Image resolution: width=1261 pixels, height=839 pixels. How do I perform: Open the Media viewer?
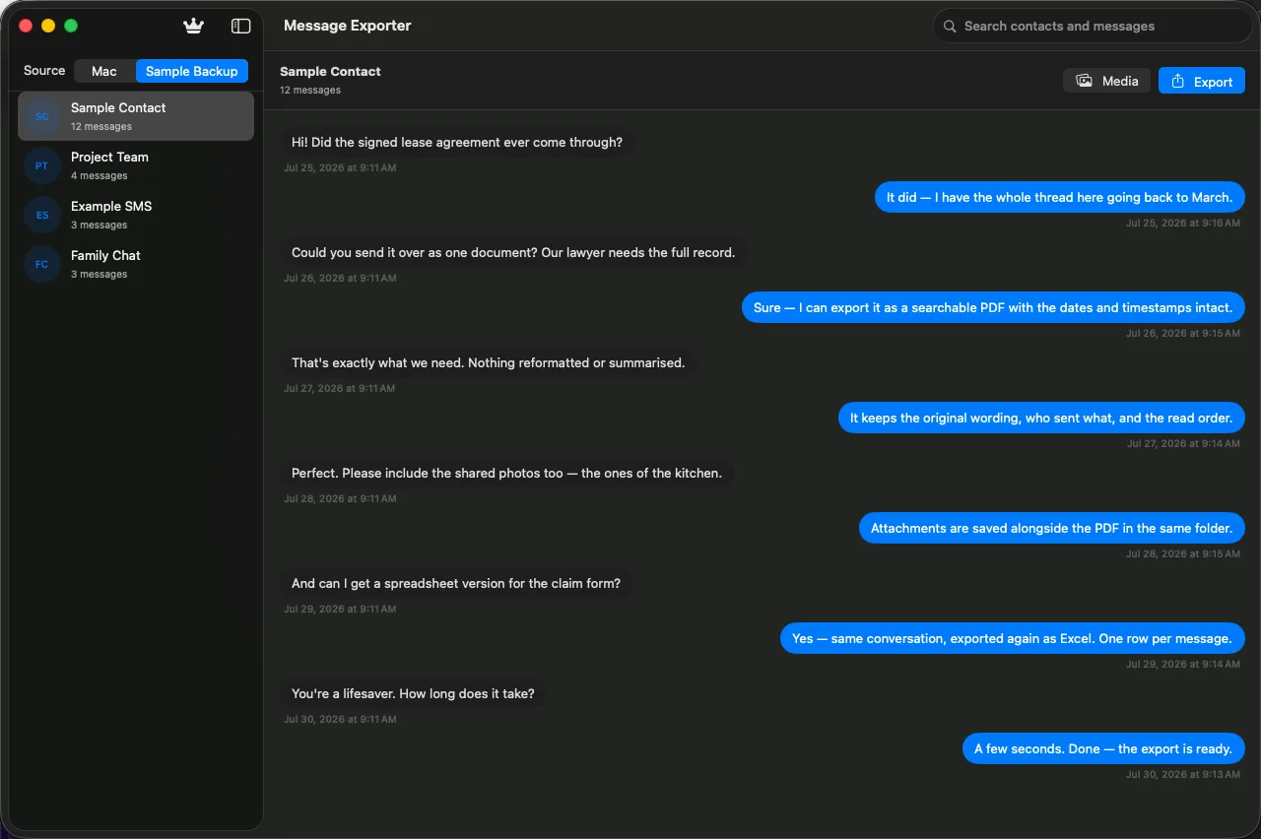tap(1106, 81)
